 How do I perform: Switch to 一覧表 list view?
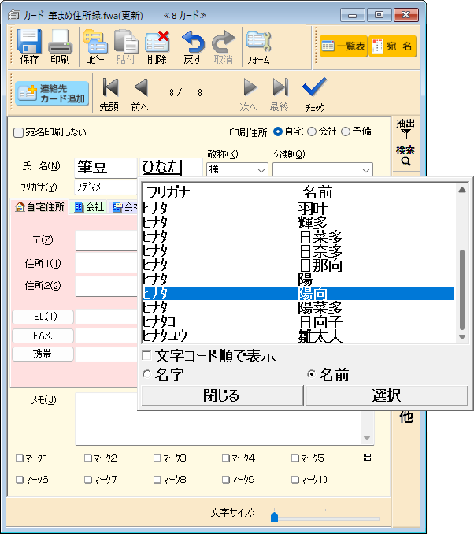tap(343, 46)
